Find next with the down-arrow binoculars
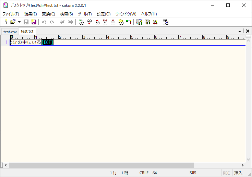 pos(89,22)
